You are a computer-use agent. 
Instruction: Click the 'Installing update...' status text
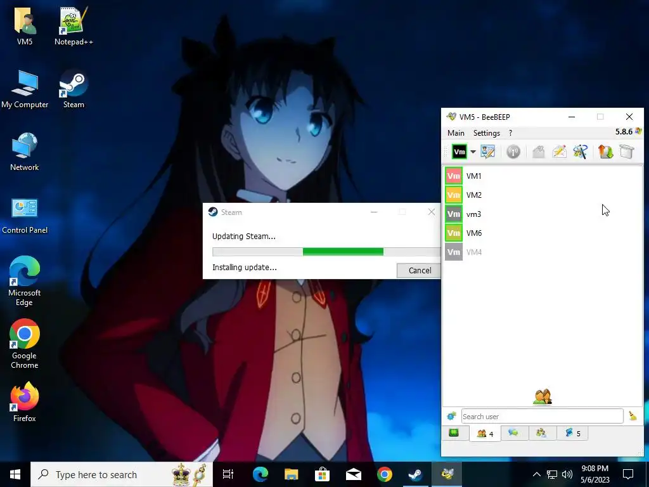pos(244,268)
